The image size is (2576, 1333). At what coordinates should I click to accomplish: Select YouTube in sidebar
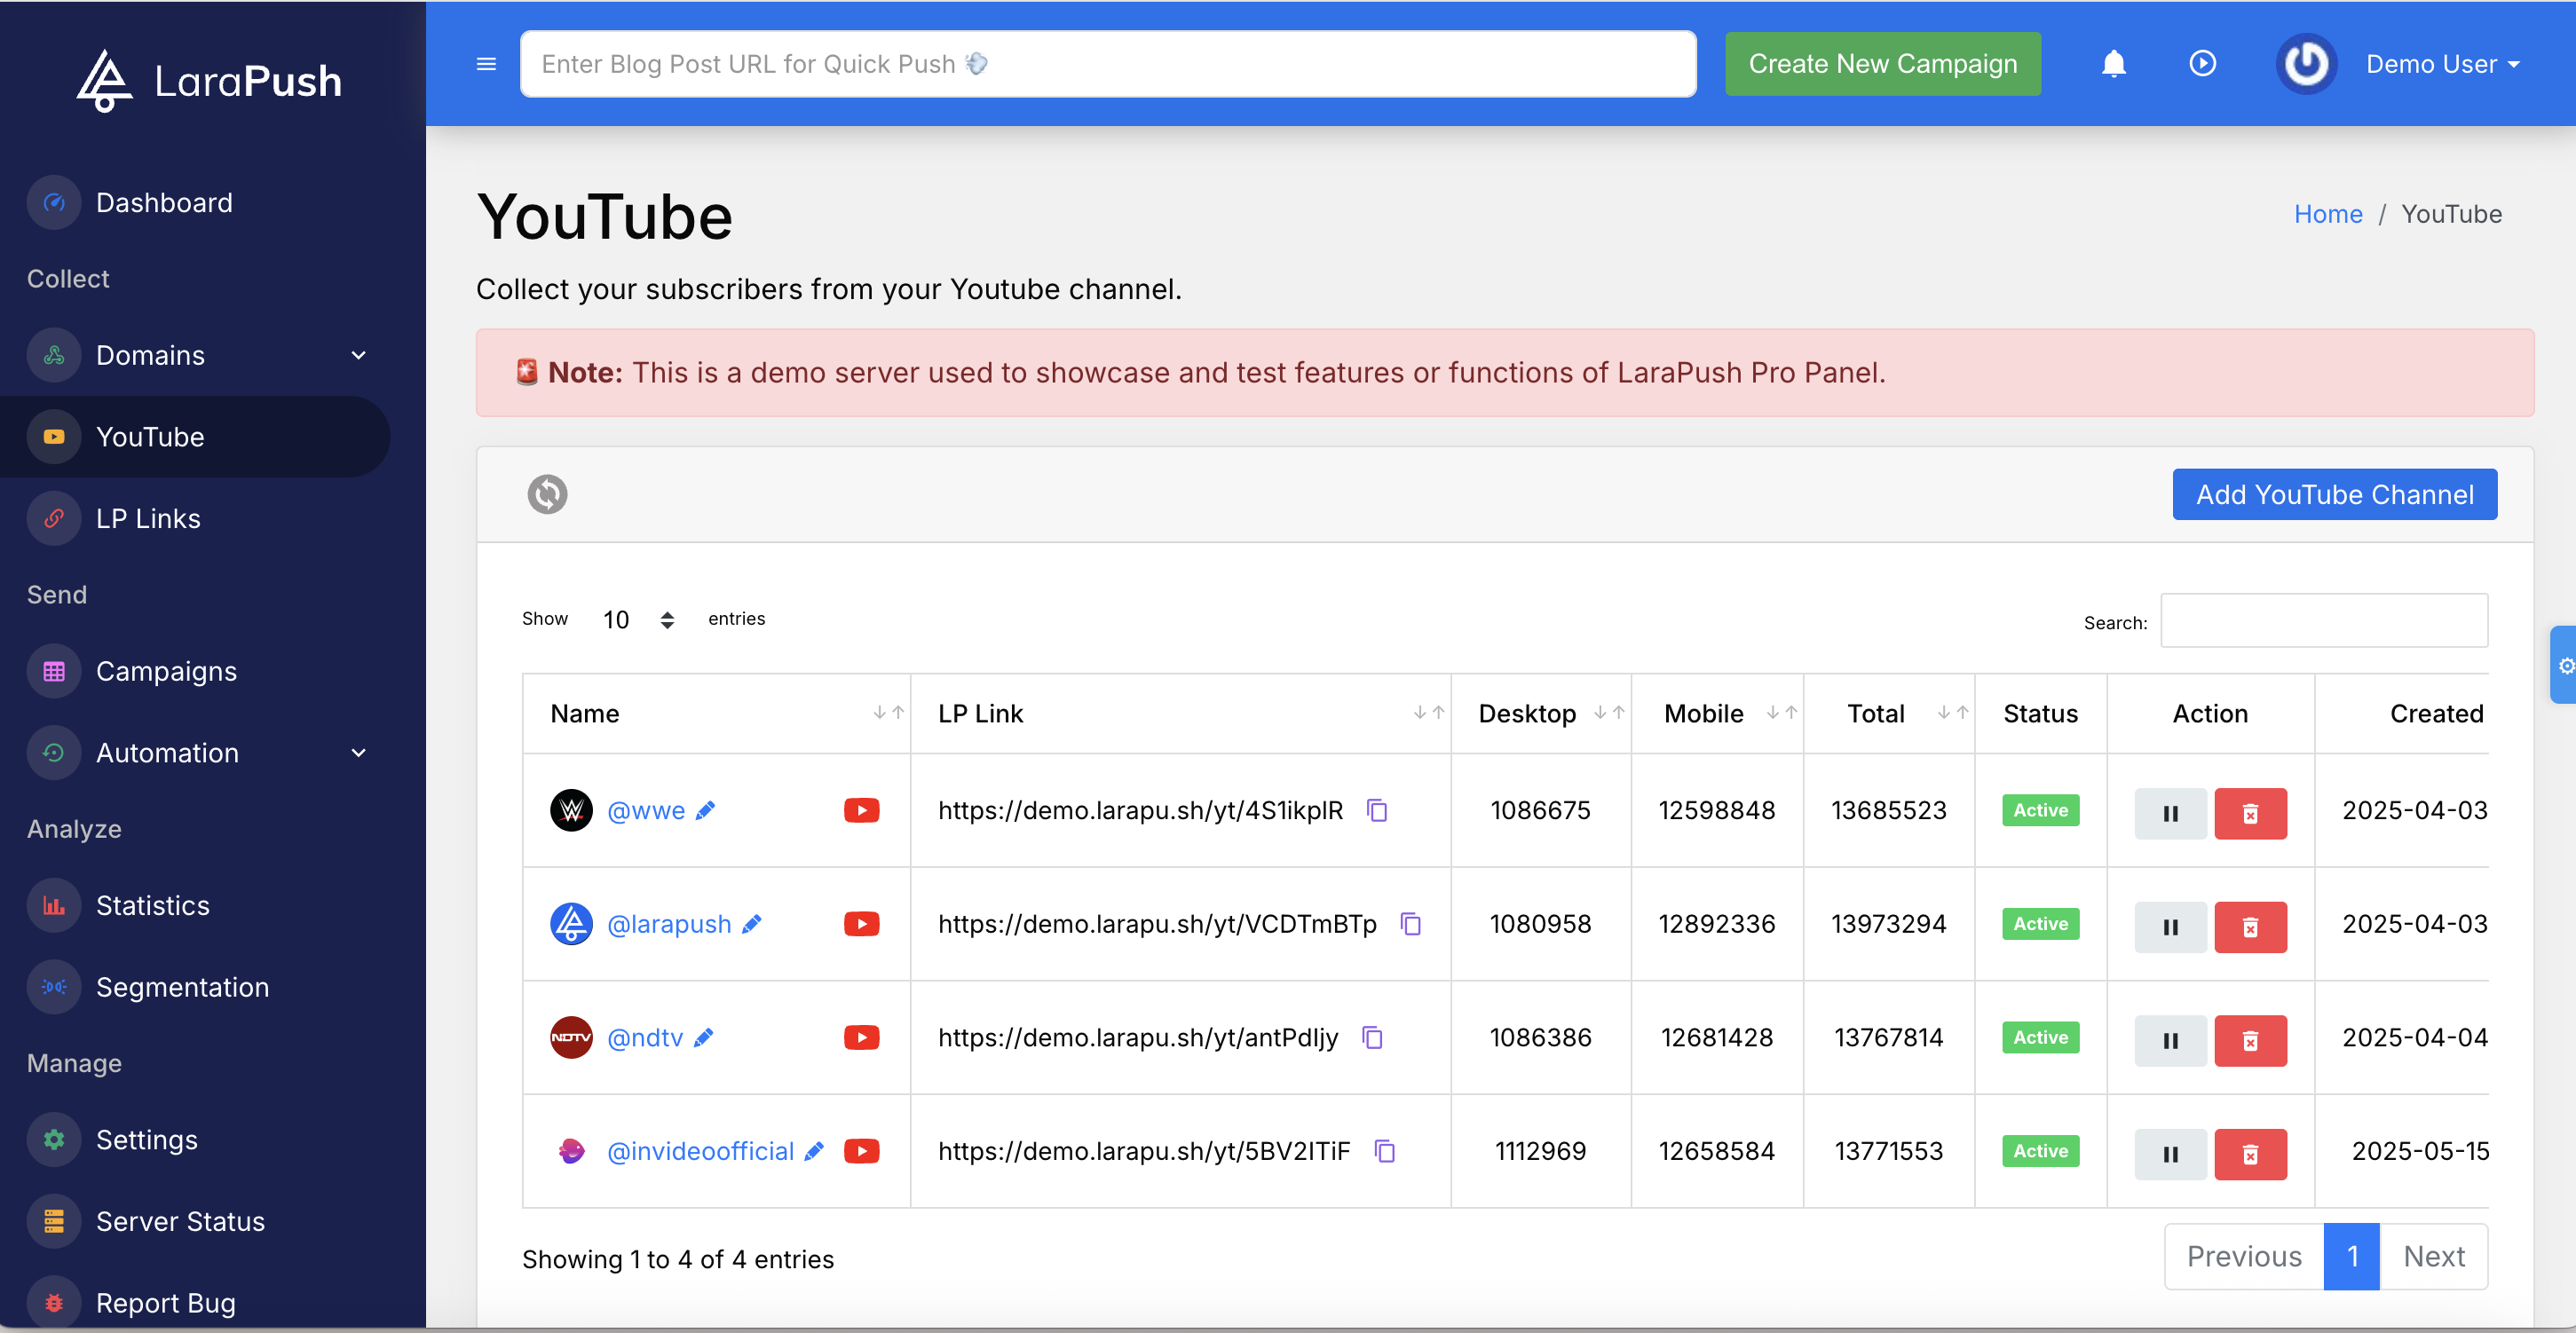(x=195, y=437)
